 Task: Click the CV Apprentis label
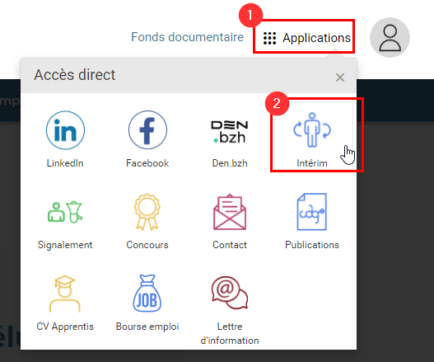point(65,327)
